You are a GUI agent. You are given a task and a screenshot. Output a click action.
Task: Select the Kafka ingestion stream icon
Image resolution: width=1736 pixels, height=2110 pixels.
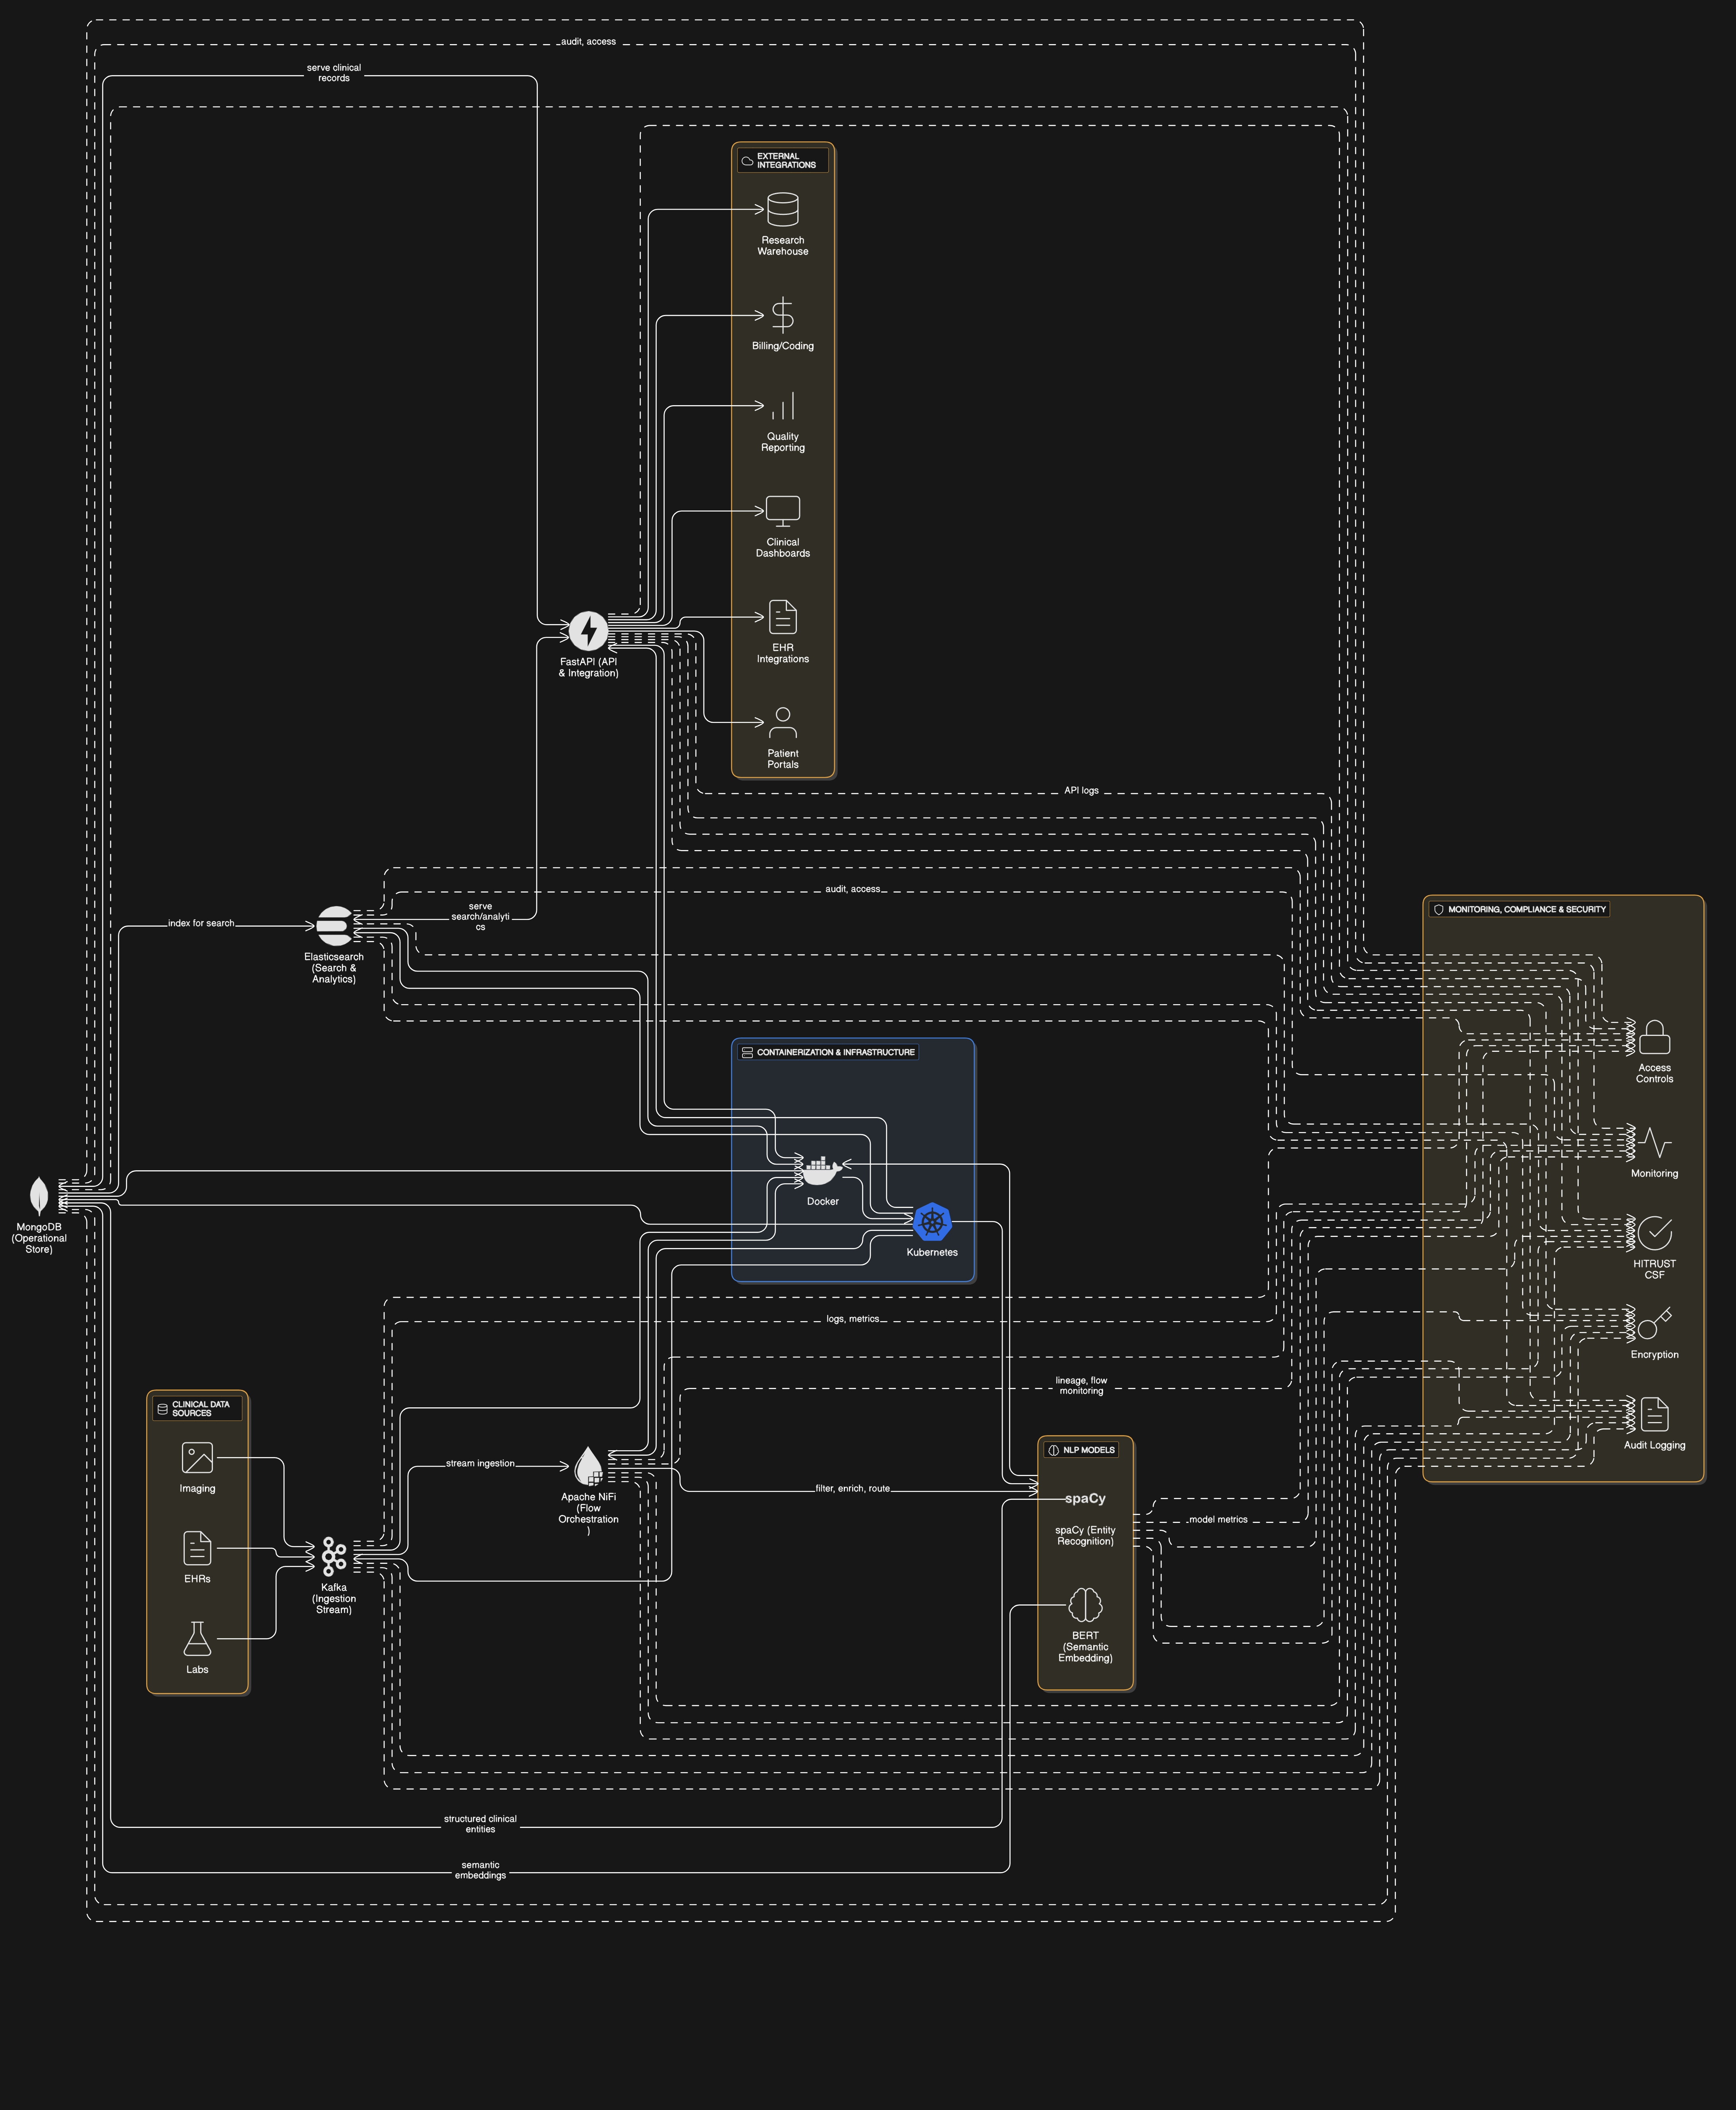334,1557
